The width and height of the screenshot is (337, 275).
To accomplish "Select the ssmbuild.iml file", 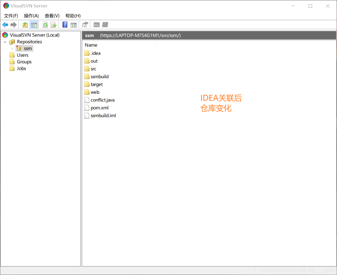I will pos(103,116).
